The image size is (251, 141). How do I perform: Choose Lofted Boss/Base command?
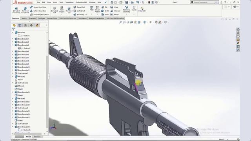coord(38,11)
